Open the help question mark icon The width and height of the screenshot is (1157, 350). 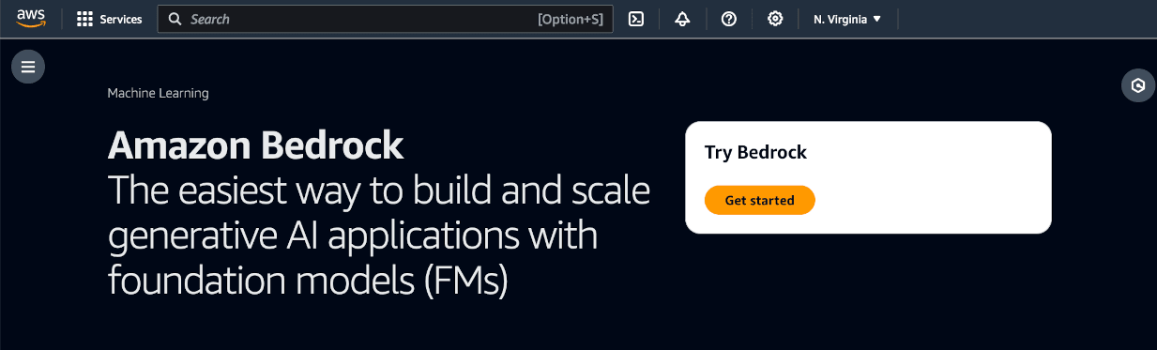(729, 19)
